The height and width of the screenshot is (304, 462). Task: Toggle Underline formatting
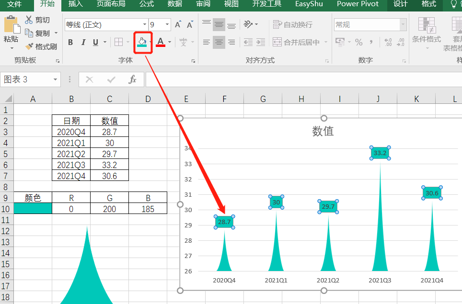point(95,43)
